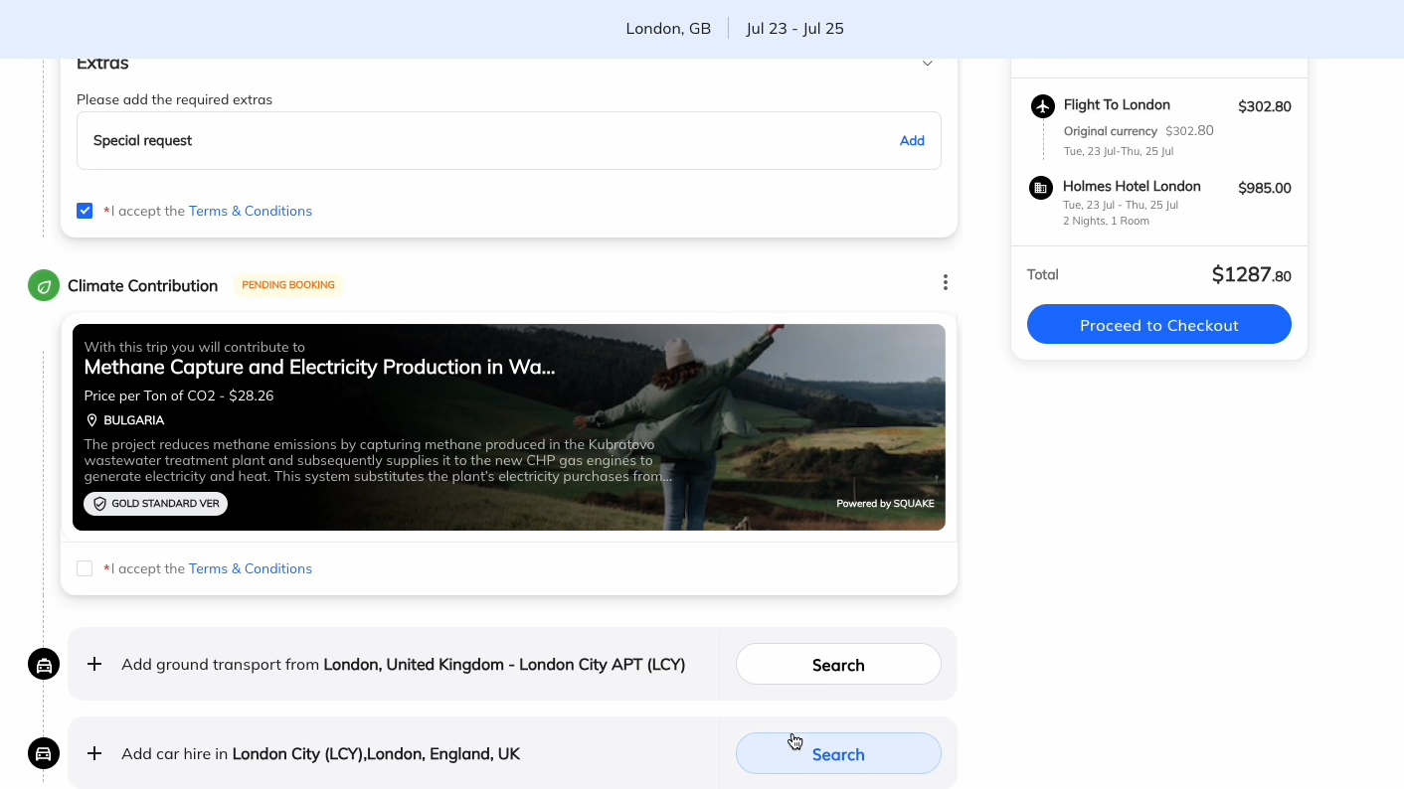
Task: Open Terms & Conditions link under Extras
Action: (x=250, y=211)
